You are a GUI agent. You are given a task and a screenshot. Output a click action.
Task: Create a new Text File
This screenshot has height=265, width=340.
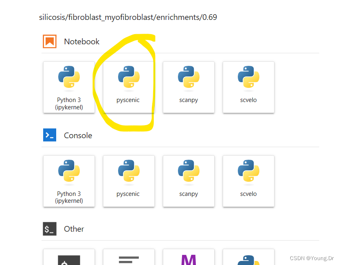[129, 257]
